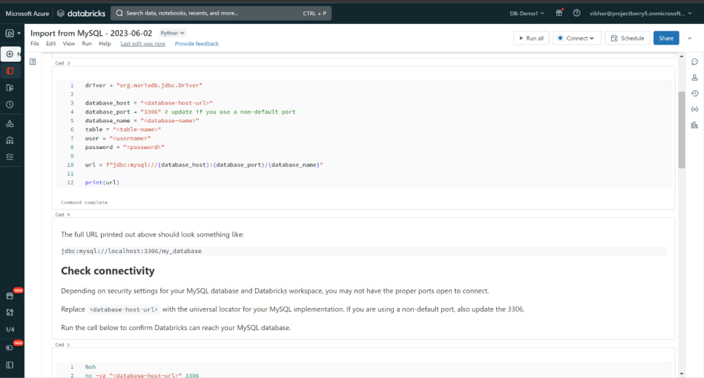Click the blue Share button

coord(666,38)
